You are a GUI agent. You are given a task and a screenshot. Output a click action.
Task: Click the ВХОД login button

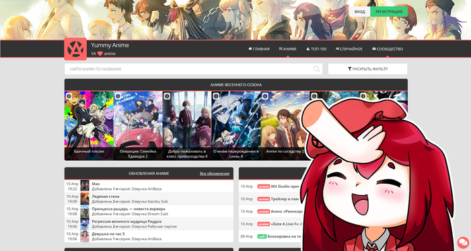(359, 11)
